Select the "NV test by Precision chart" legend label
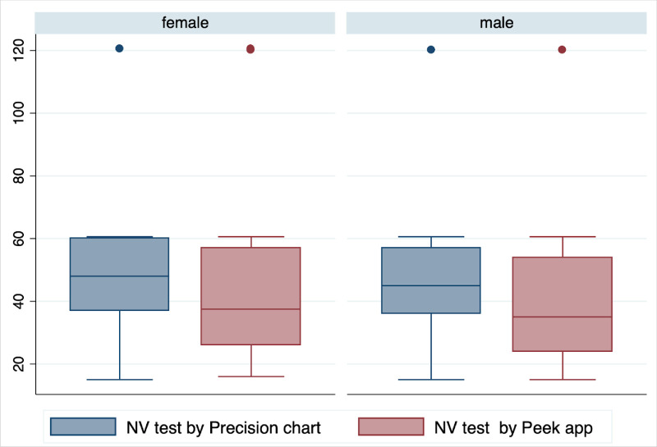The image size is (657, 447). (x=225, y=426)
